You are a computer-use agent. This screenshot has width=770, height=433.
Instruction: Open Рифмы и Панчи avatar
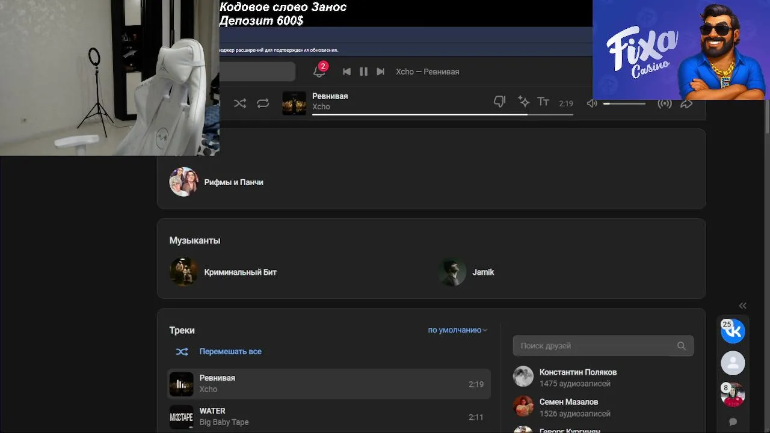183,182
